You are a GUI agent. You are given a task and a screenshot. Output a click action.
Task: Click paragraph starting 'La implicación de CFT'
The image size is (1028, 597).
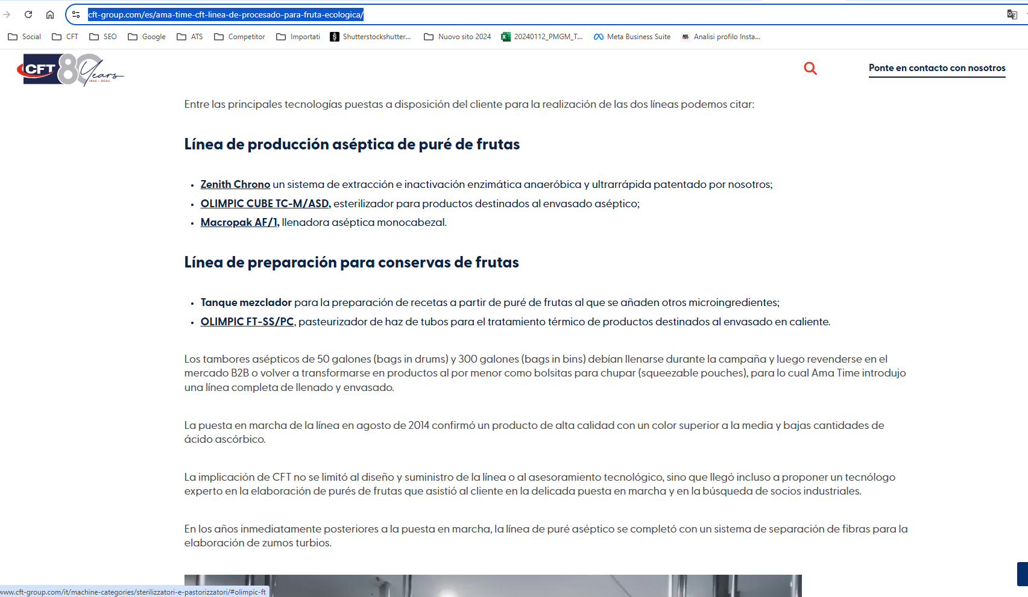(x=540, y=484)
